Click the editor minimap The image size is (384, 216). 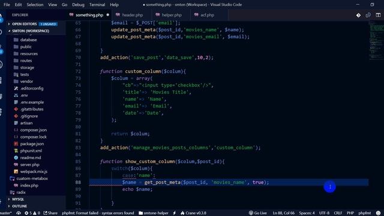click(x=376, y=40)
